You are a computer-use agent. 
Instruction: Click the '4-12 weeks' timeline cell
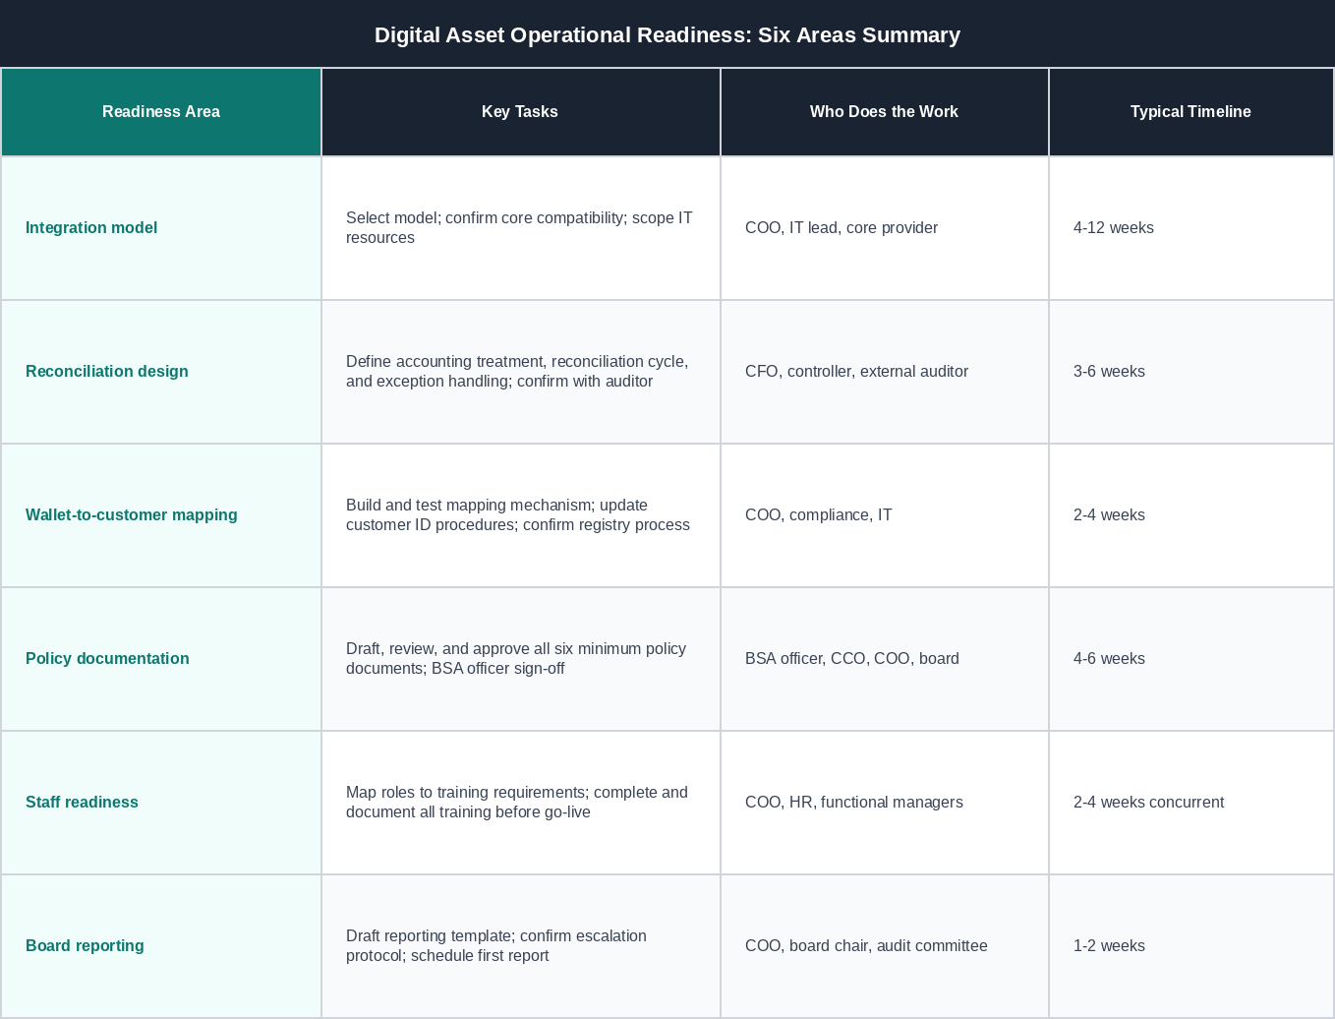coord(1191,228)
